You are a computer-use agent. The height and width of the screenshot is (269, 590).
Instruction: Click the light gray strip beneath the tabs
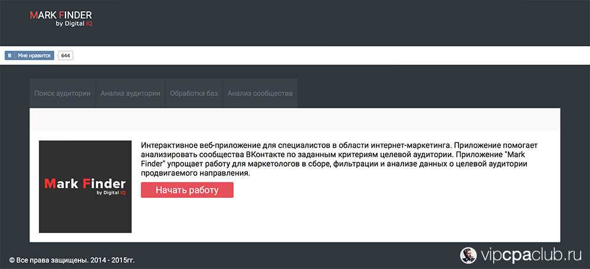[x=295, y=119]
